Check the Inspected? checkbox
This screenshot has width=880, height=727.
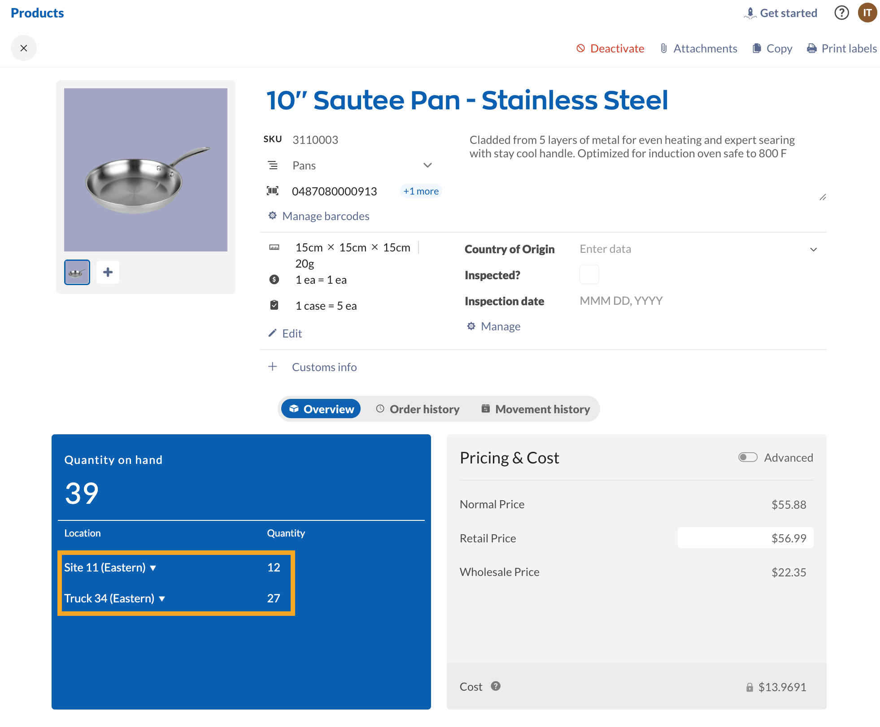[589, 275]
